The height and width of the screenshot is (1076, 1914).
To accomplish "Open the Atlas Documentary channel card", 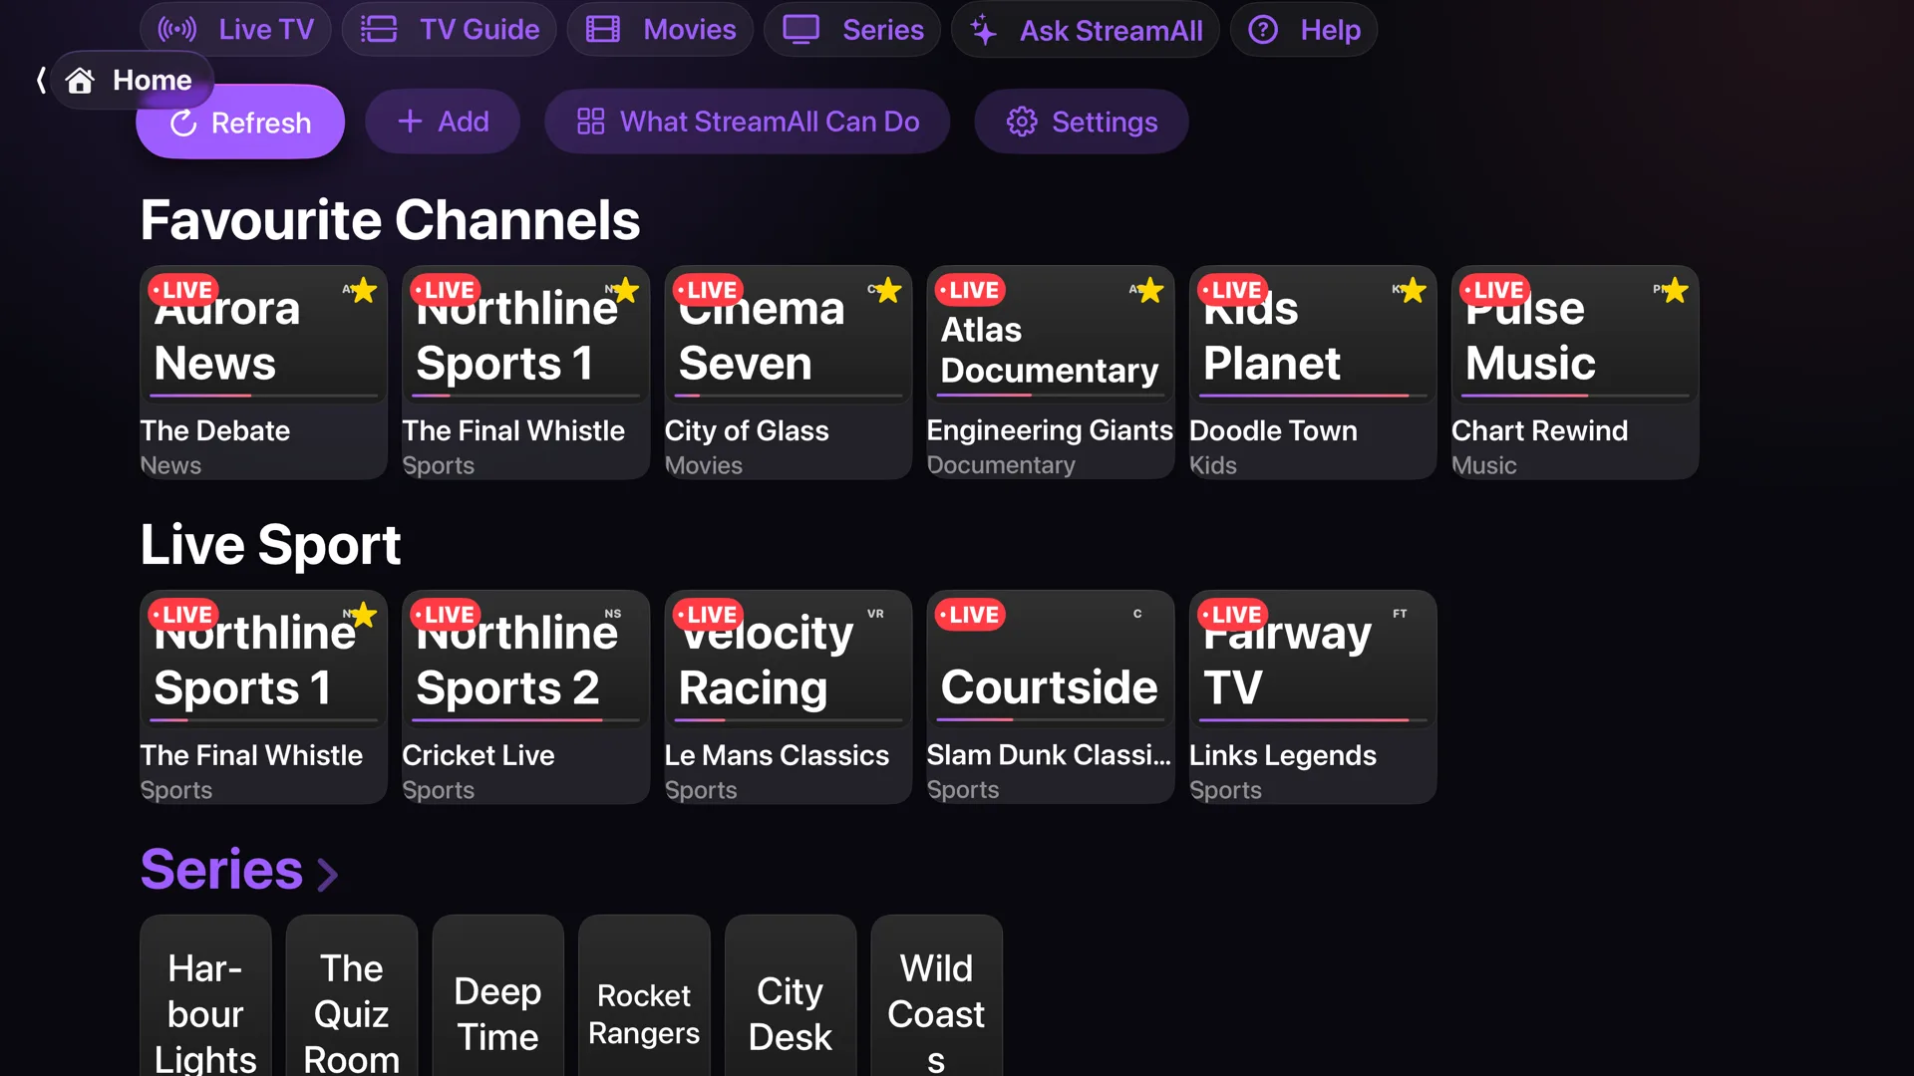I will point(1051,372).
